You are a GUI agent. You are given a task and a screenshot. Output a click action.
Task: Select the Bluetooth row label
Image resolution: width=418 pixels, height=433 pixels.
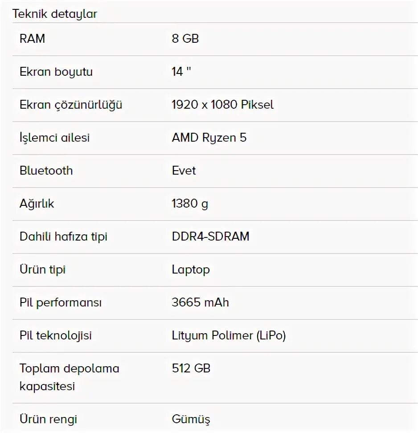tap(46, 171)
